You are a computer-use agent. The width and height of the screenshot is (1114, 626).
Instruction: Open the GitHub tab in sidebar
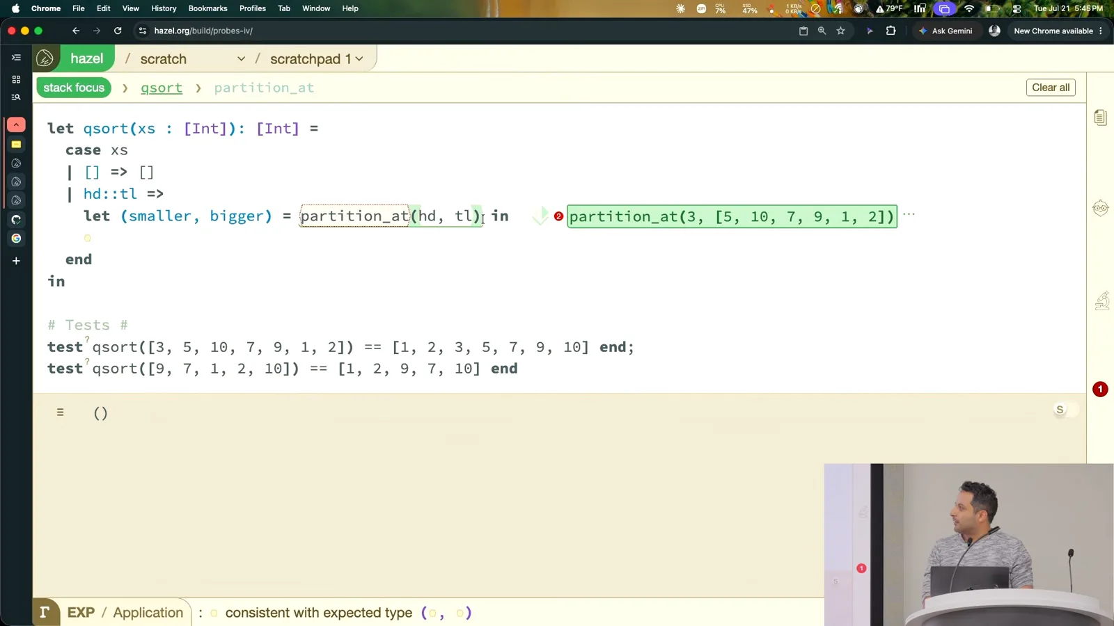coord(16,220)
